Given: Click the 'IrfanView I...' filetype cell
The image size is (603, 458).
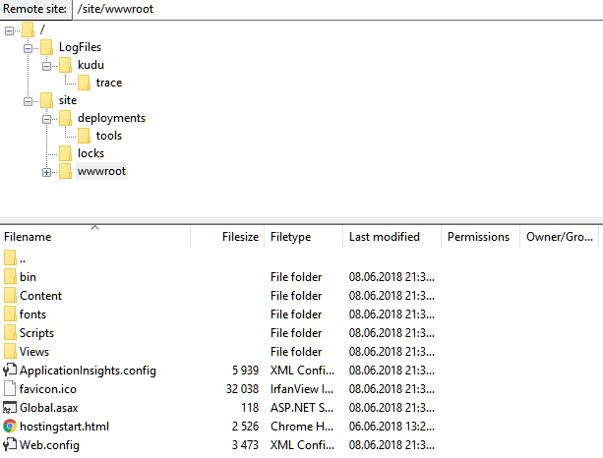Looking at the screenshot, I should [302, 389].
